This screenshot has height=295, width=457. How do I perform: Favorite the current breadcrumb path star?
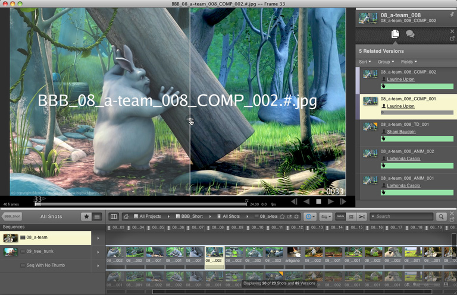click(x=282, y=217)
